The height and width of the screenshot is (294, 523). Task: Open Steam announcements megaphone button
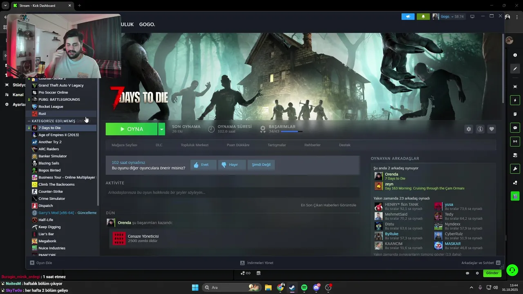pyautogui.click(x=408, y=17)
